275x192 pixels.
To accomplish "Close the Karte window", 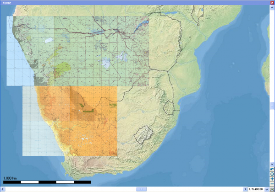I will pyautogui.click(x=272, y=3).
